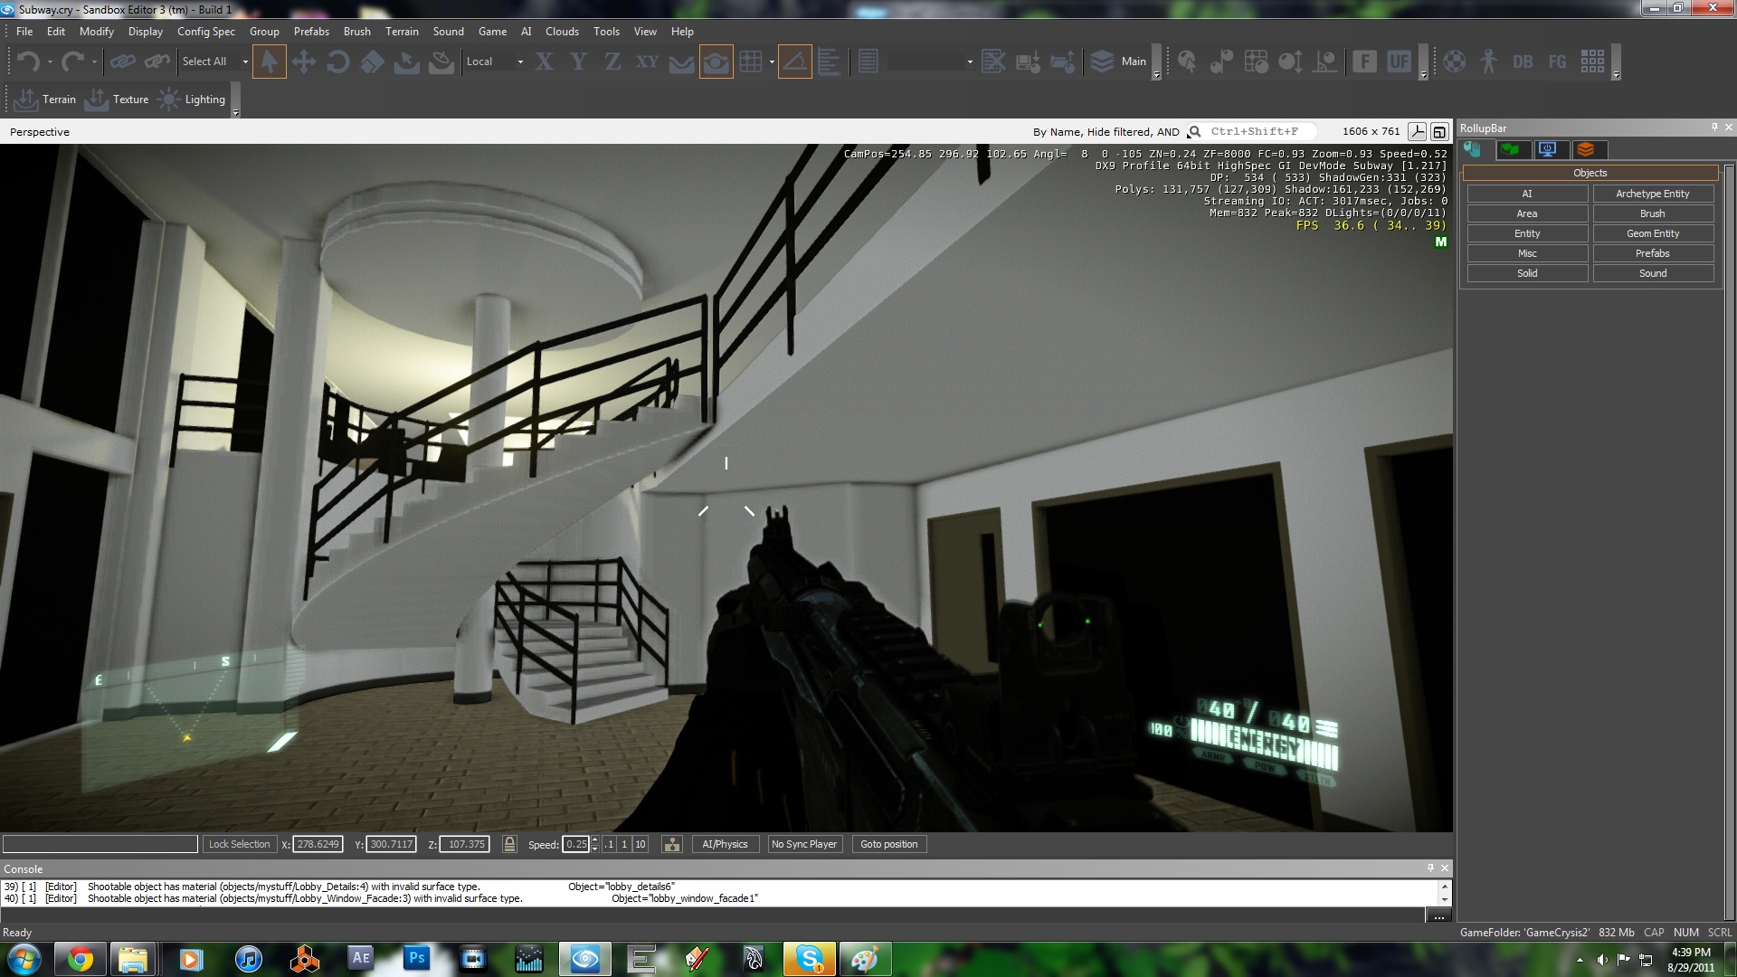Image resolution: width=1737 pixels, height=977 pixels.
Task: Open the Layers stack icon
Action: click(1102, 62)
